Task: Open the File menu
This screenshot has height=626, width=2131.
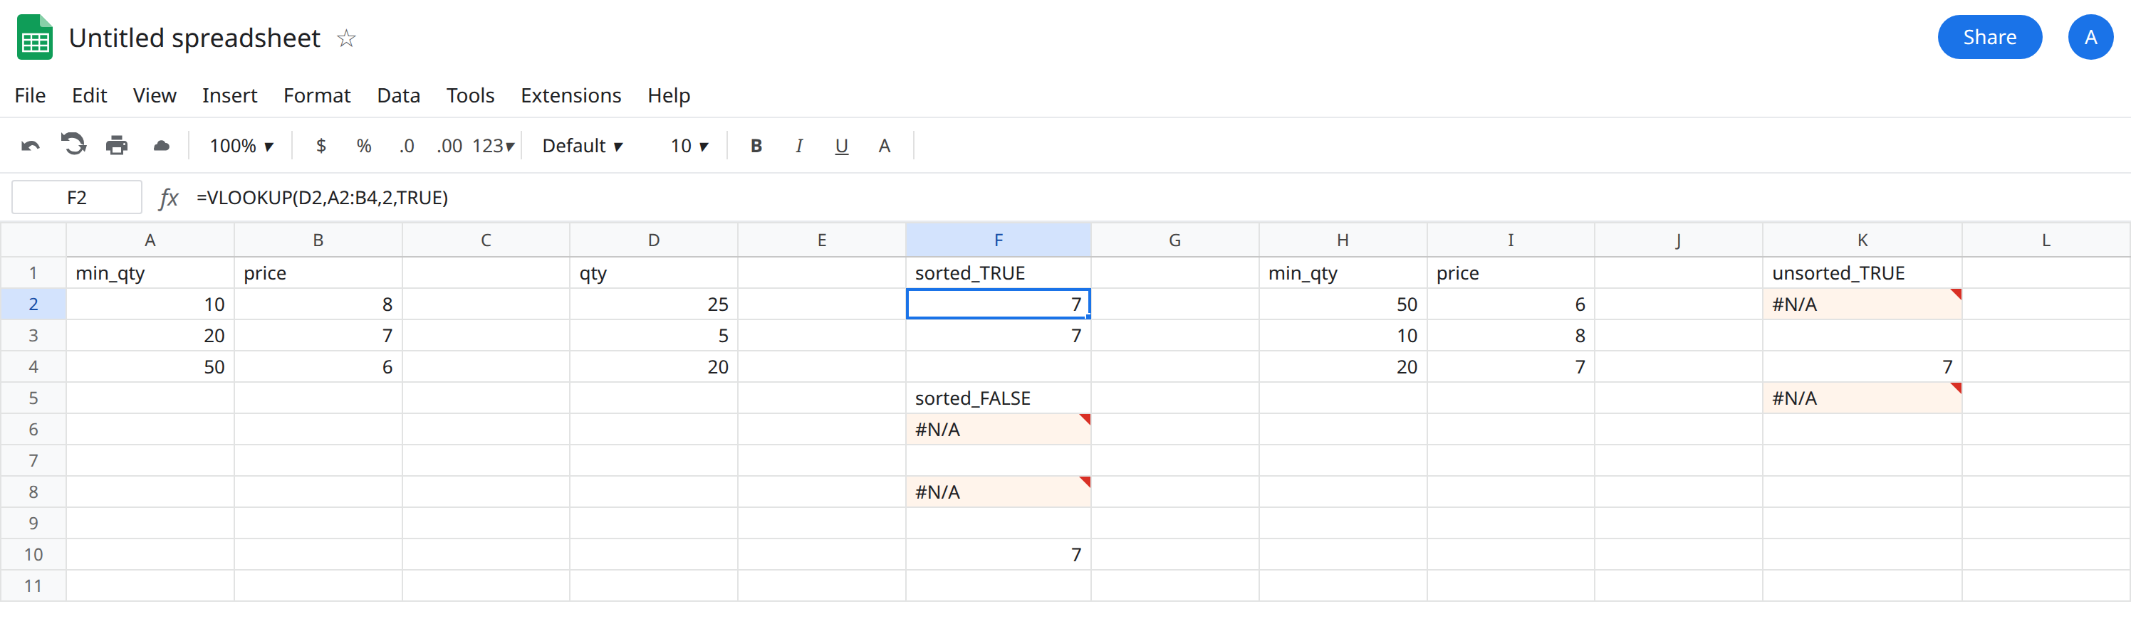Action: 30,96
